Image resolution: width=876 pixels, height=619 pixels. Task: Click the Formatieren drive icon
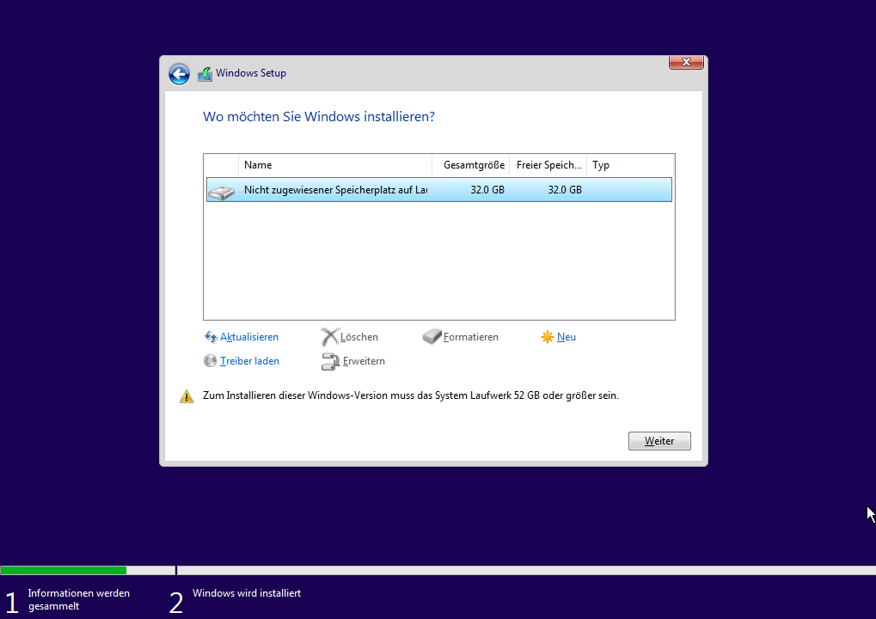[432, 336]
